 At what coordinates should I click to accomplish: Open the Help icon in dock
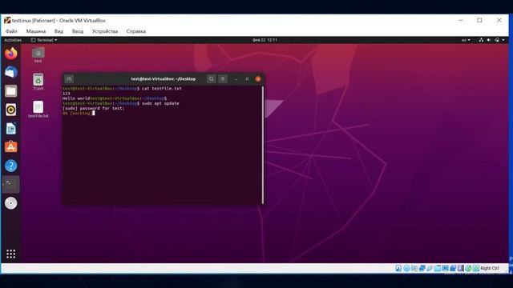tap(10, 166)
